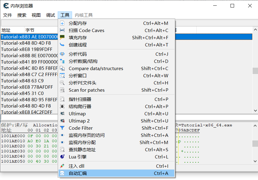Click the Code Filter funnel icon
This screenshot has width=258, height=180.
pos(62,128)
